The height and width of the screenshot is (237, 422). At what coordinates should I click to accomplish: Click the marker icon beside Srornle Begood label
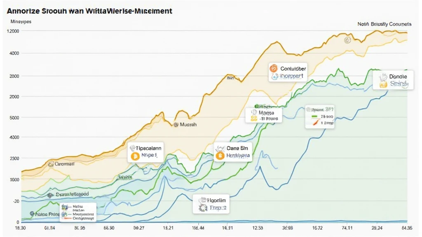[x=50, y=195]
